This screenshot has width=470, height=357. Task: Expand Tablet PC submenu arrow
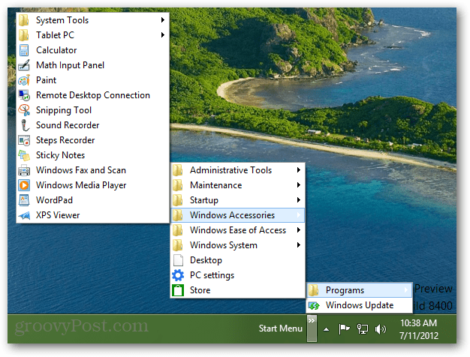click(x=163, y=34)
